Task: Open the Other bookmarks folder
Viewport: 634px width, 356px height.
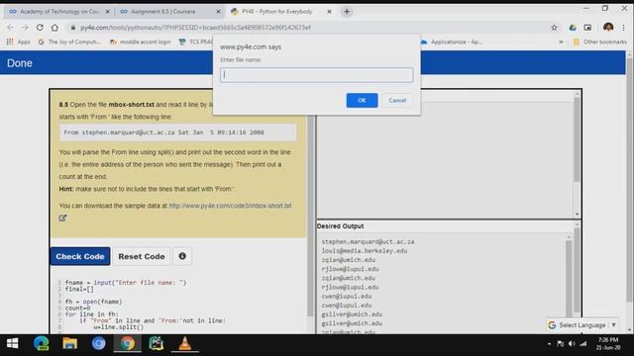Action: 599,42
